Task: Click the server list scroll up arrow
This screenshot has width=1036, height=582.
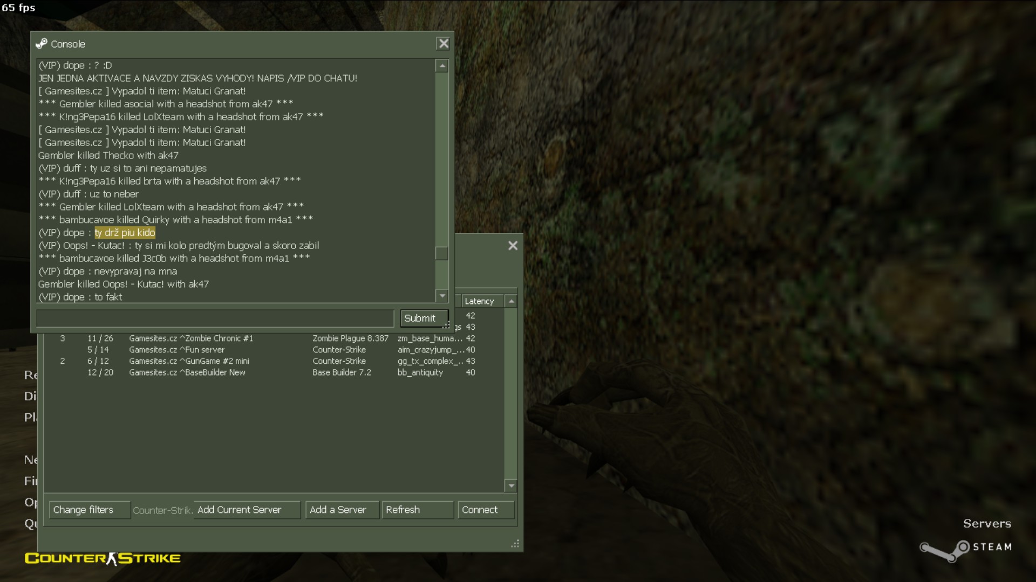Action: [x=511, y=301]
